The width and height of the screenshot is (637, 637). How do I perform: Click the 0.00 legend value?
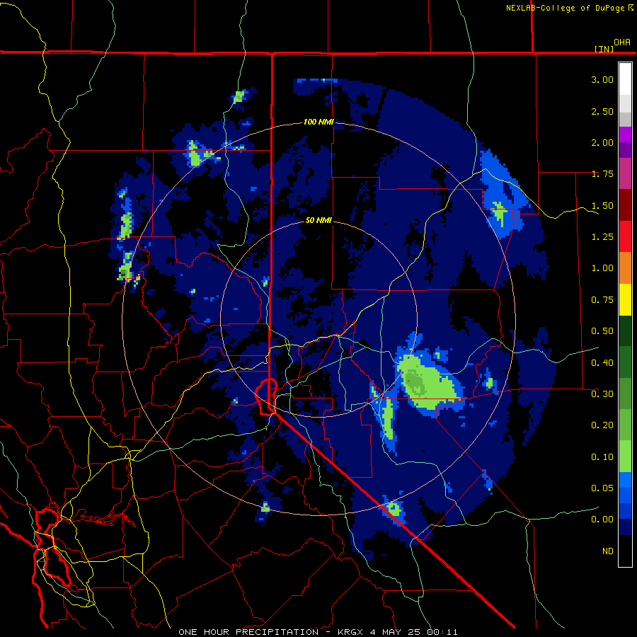602,520
